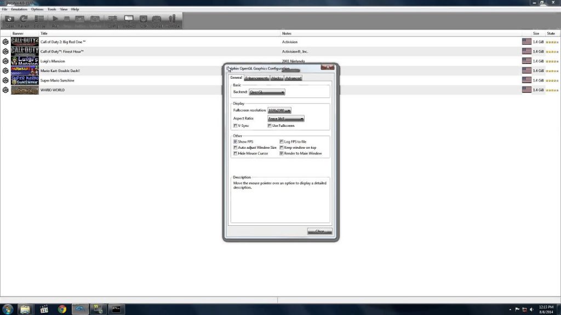Click the taskbar volume icon
Screen dimensions: 561x315
[x=531, y=309]
